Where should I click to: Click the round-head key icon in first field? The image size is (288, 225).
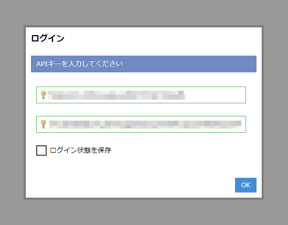(x=44, y=95)
